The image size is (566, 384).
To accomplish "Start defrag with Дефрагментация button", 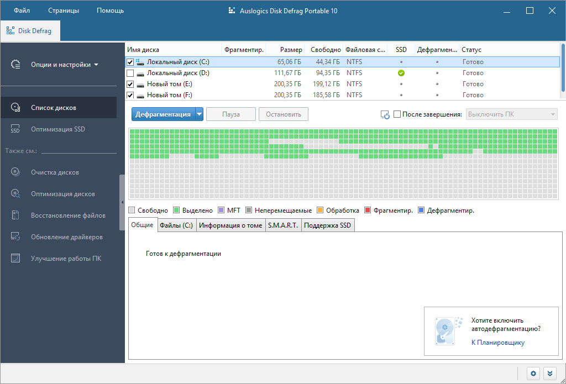I will 163,114.
